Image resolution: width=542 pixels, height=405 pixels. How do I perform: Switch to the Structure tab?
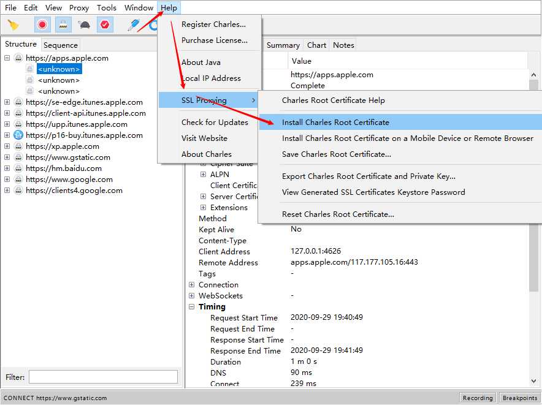[x=21, y=44]
